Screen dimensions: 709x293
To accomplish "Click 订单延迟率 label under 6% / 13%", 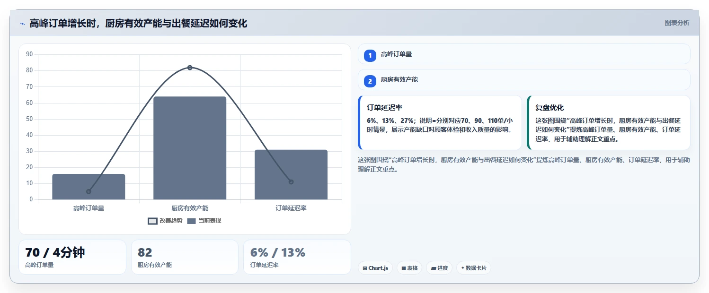I will (265, 265).
